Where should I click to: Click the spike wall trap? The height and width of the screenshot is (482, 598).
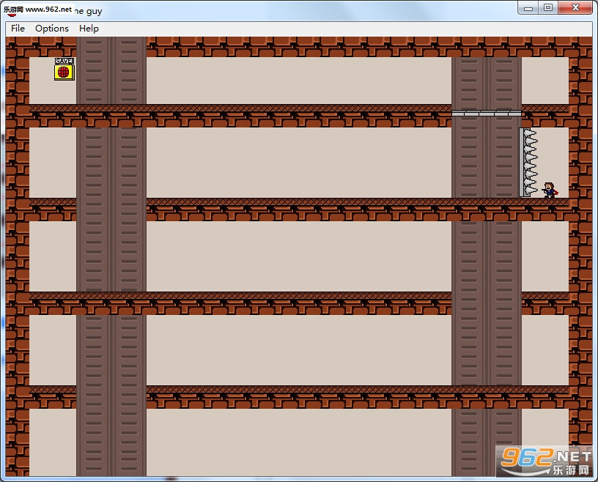pyautogui.click(x=528, y=163)
